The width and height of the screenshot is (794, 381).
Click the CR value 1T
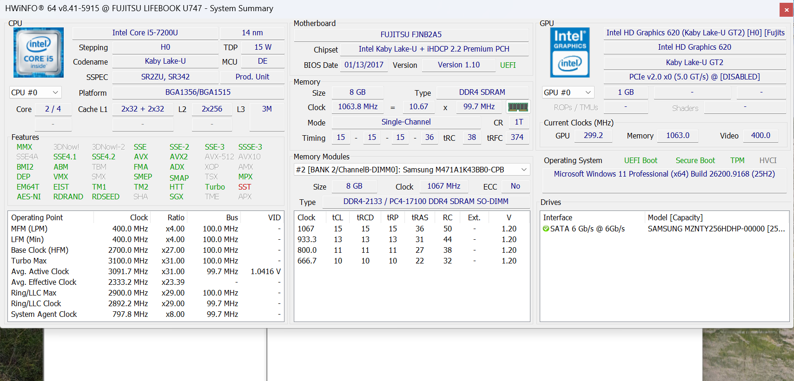coord(519,122)
